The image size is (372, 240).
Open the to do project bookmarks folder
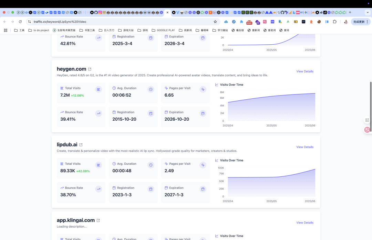39,30
